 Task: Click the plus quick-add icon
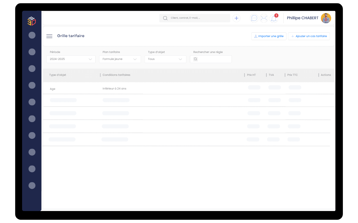236,18
